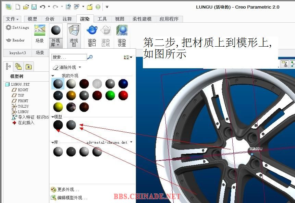Select the black sphere under 模型
295x203 pixels.
pyautogui.click(x=58, y=125)
